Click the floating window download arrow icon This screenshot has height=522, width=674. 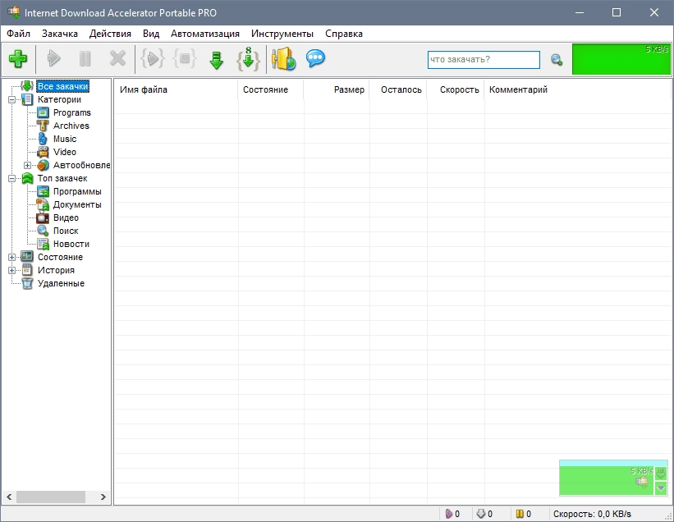click(661, 474)
